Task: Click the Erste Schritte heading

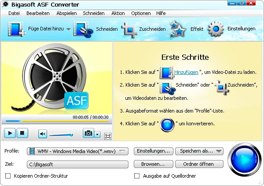Action: point(185,57)
